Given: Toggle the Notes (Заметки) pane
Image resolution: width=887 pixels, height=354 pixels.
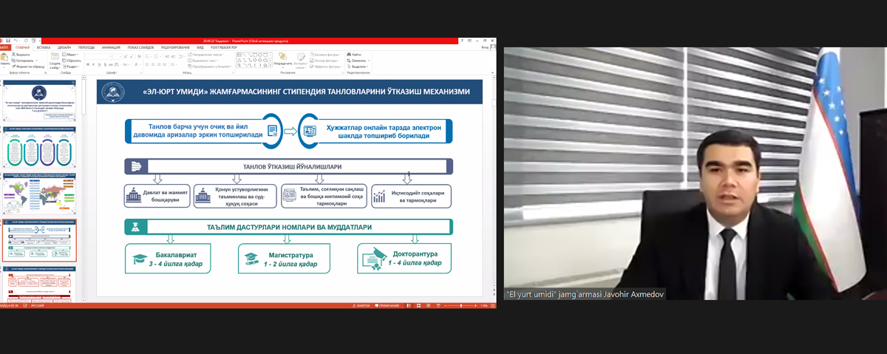Looking at the screenshot, I should [x=361, y=304].
